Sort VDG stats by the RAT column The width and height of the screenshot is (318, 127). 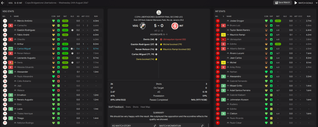coord(65,16)
